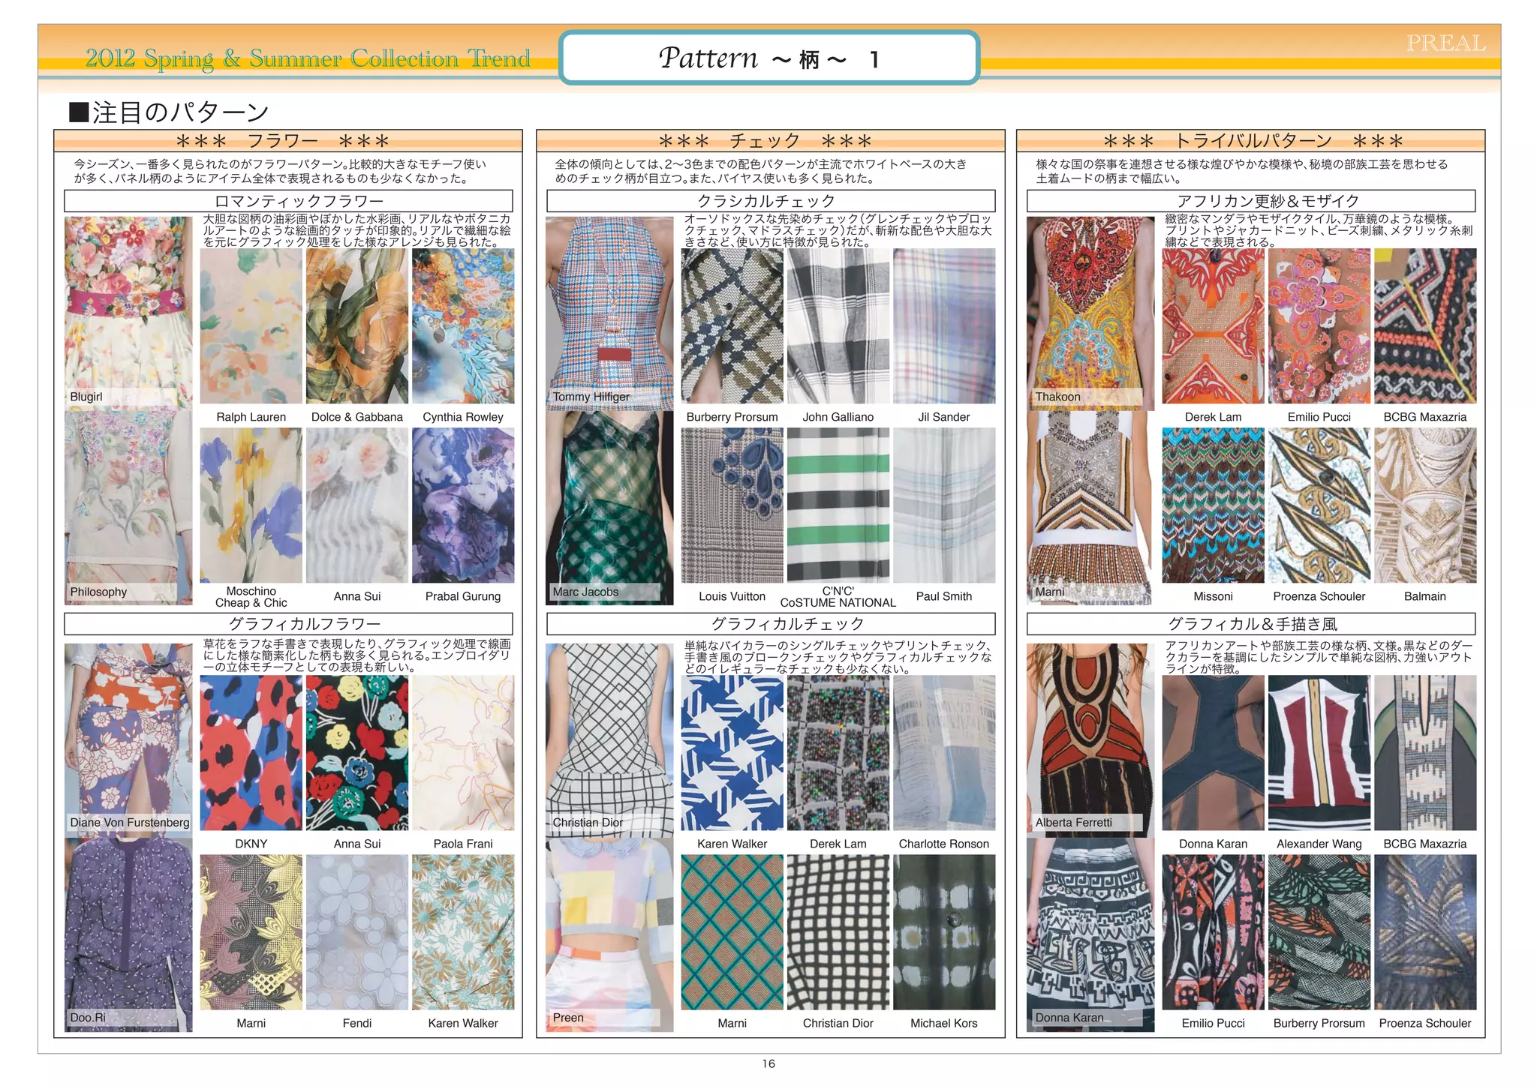This screenshot has height=1086, width=1537.
Task: Select the グラフィカル＆手描き風 heading
Action: click(x=1251, y=624)
